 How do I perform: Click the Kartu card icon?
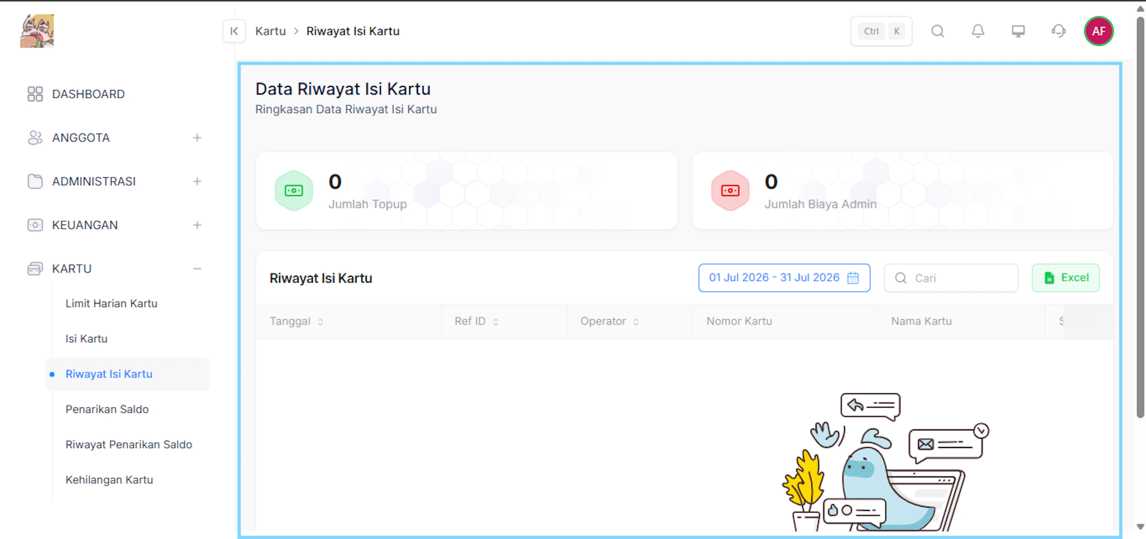[x=35, y=269]
